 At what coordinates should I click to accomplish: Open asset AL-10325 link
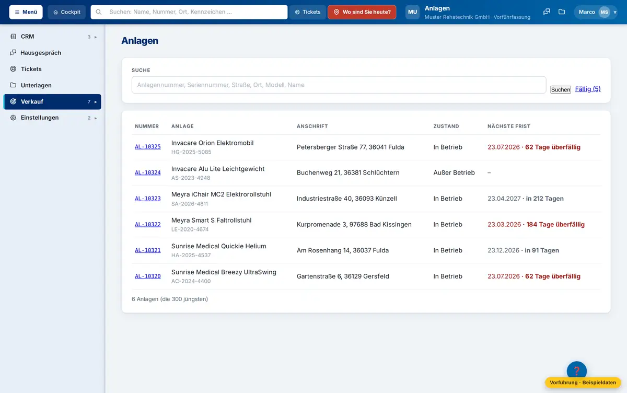click(x=148, y=147)
